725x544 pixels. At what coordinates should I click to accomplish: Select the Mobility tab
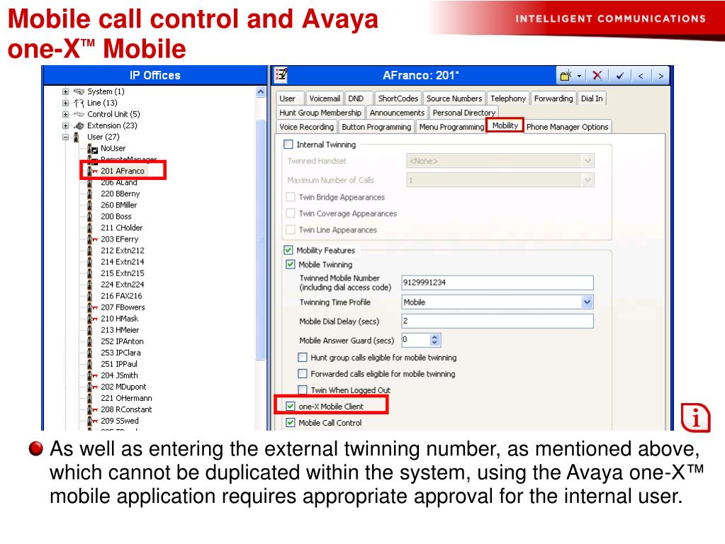click(505, 125)
